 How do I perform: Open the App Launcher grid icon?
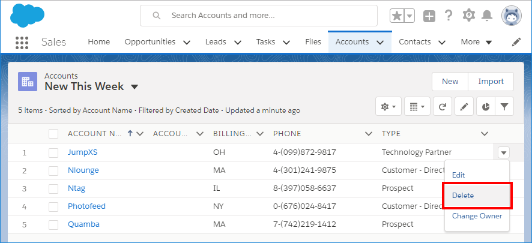pos(22,42)
